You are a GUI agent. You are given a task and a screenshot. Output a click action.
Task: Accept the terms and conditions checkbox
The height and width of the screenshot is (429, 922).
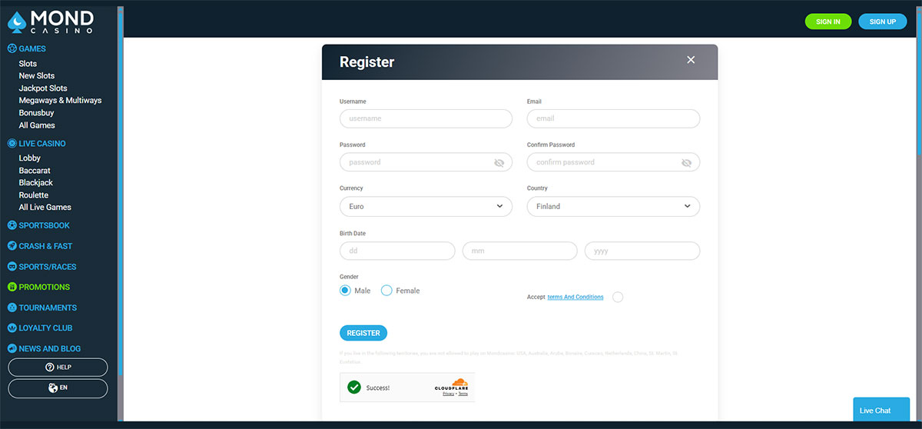pos(618,297)
